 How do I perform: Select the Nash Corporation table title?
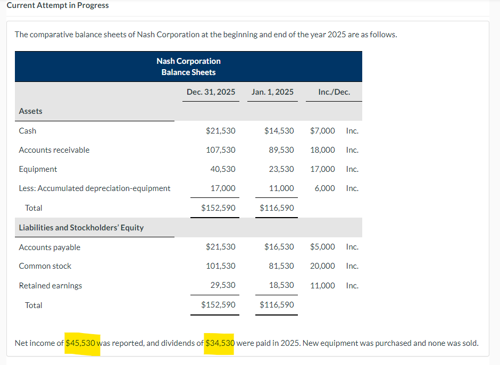(188, 61)
